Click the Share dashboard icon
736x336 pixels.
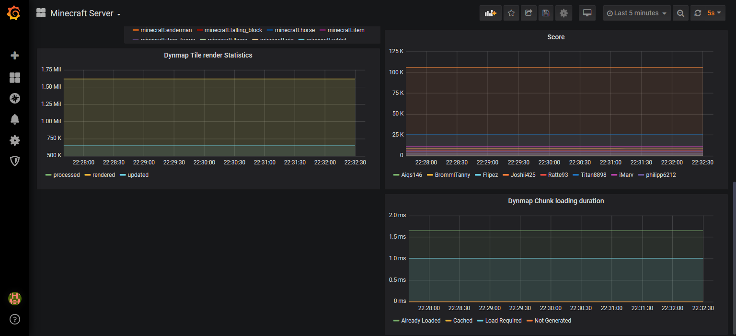(529, 13)
